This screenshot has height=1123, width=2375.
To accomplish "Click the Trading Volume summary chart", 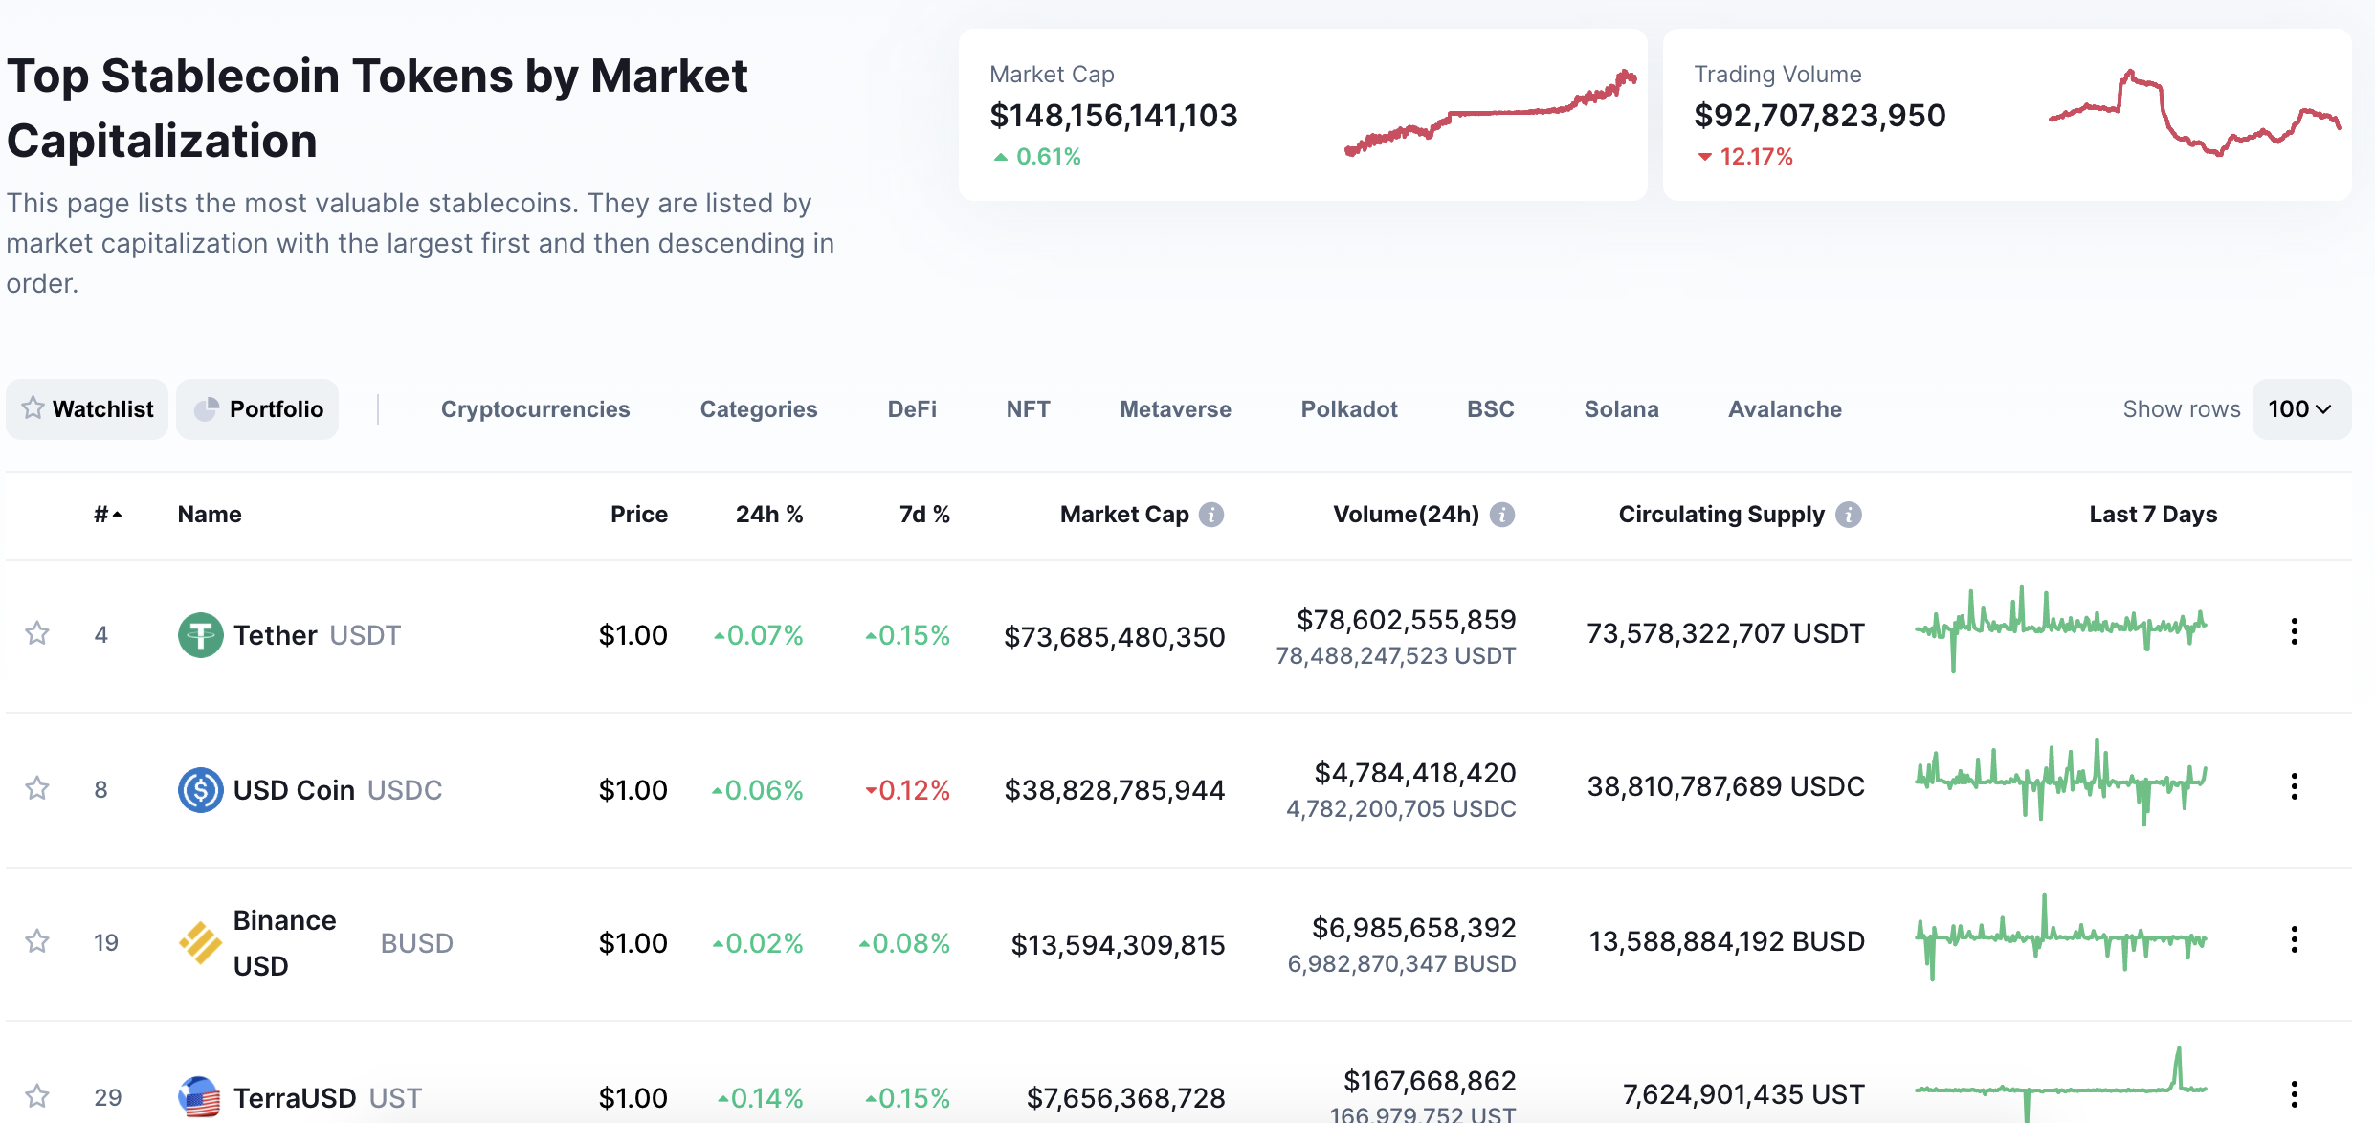I will 2195,113.
